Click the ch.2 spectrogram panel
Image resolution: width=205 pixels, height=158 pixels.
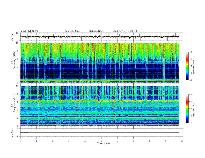(100, 106)
